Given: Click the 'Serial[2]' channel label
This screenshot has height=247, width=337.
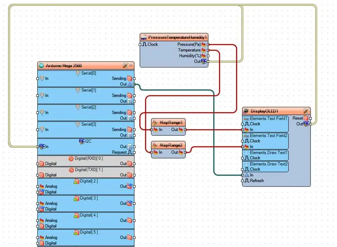Looking at the screenshot, I should pyautogui.click(x=88, y=107).
